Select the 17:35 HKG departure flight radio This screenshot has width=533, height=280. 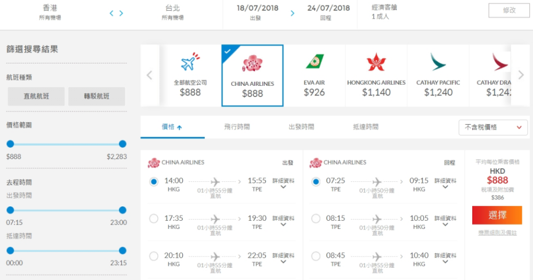[154, 219]
